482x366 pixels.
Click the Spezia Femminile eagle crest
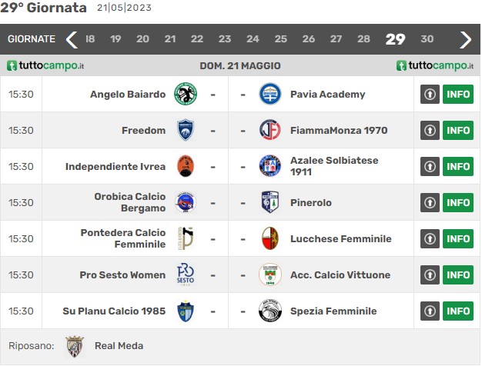click(270, 311)
